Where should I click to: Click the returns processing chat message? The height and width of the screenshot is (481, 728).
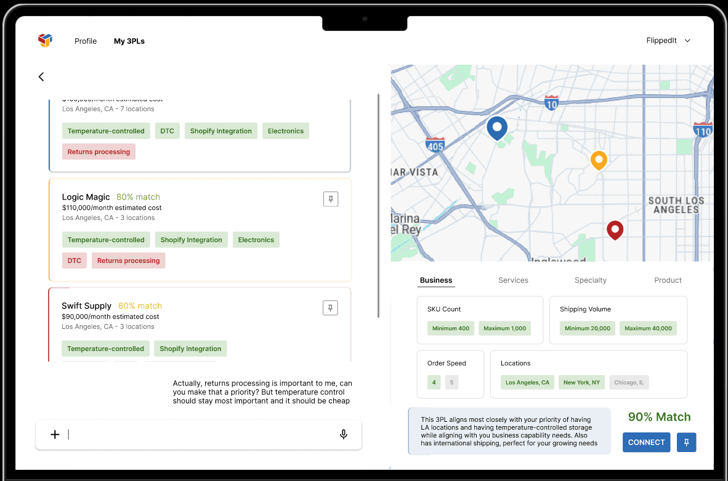(x=262, y=392)
